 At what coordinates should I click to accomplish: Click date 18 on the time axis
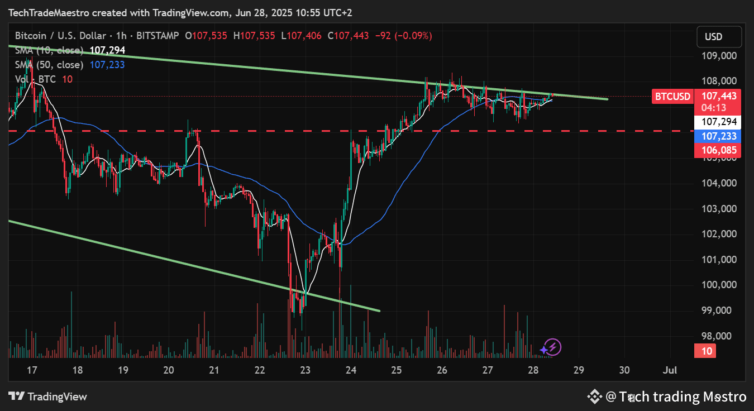tap(78, 370)
